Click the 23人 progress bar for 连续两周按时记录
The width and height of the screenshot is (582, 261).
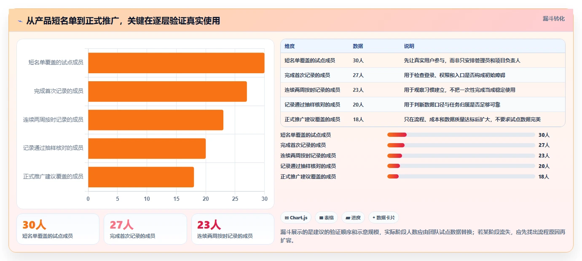[x=461, y=156]
